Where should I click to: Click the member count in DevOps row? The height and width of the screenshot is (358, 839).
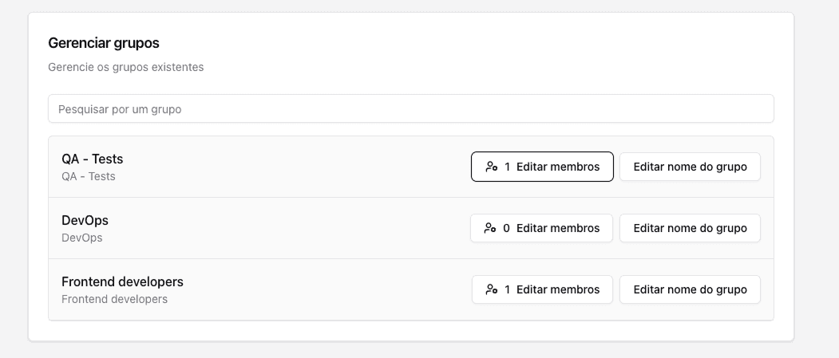coord(506,228)
